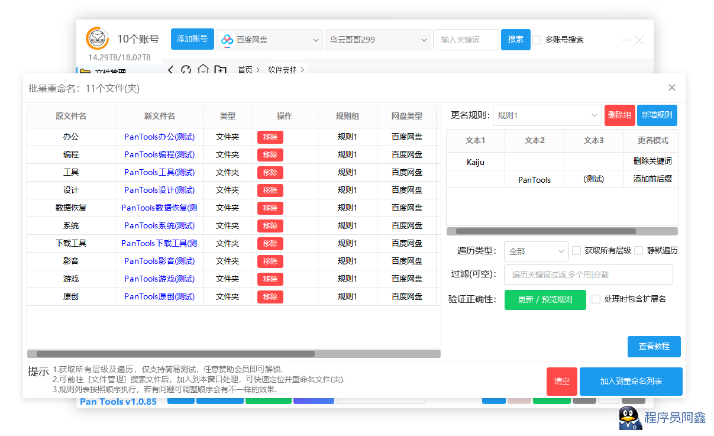The width and height of the screenshot is (714, 436).
Task: Click the 文件管理 folder icon in sidebar
Action: [85, 71]
